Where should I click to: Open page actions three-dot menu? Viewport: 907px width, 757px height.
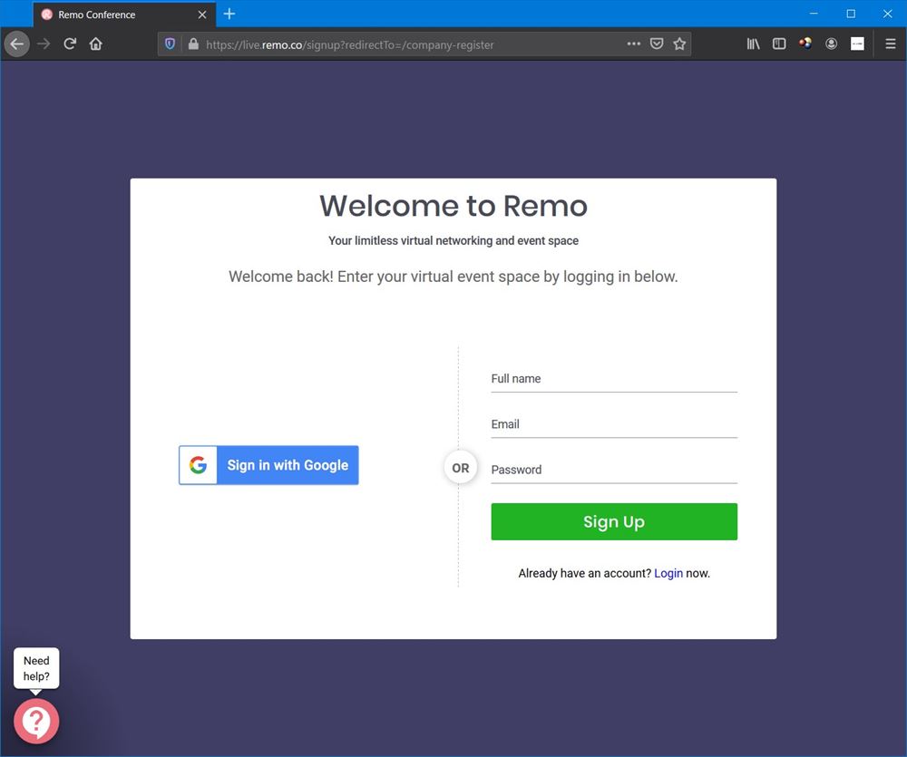point(634,44)
